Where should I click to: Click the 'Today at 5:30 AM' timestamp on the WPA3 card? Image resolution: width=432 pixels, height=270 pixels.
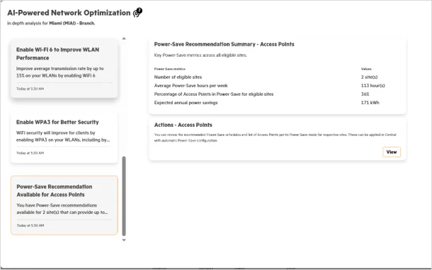30,153
